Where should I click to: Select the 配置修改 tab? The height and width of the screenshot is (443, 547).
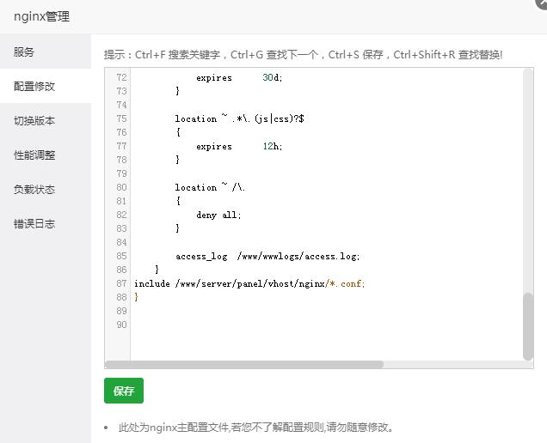(46, 86)
